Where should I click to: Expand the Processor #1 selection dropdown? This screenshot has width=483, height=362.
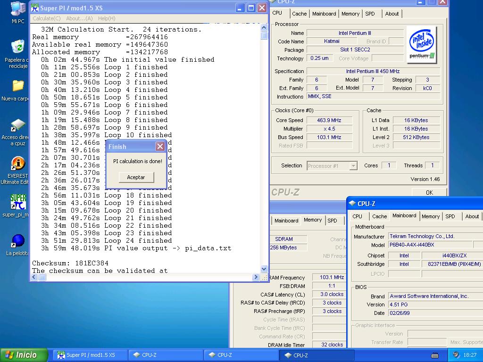[x=353, y=166]
